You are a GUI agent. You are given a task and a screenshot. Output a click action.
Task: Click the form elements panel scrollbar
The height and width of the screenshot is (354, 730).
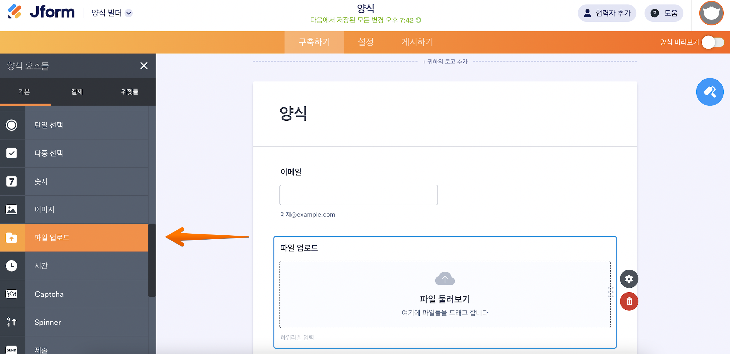(152, 260)
